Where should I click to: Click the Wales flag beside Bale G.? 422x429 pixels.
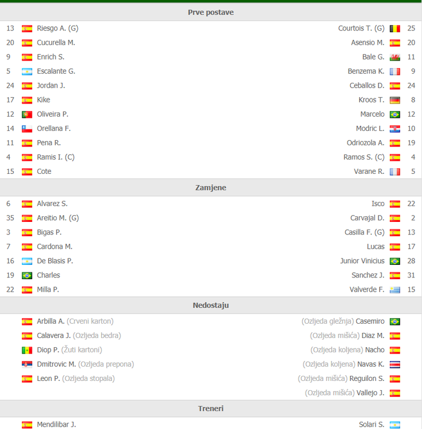coord(395,57)
